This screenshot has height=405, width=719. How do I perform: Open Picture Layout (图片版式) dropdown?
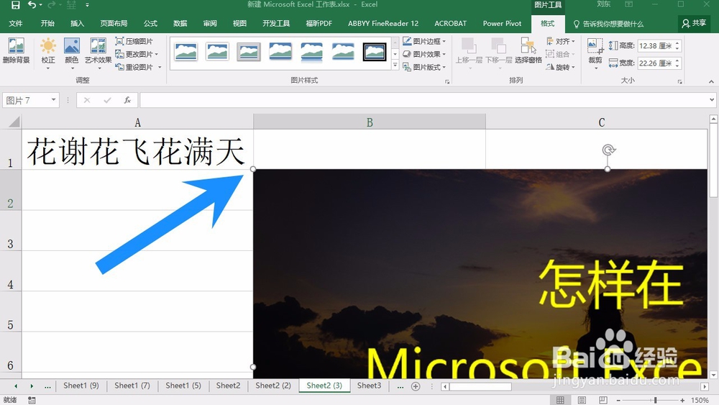point(424,67)
